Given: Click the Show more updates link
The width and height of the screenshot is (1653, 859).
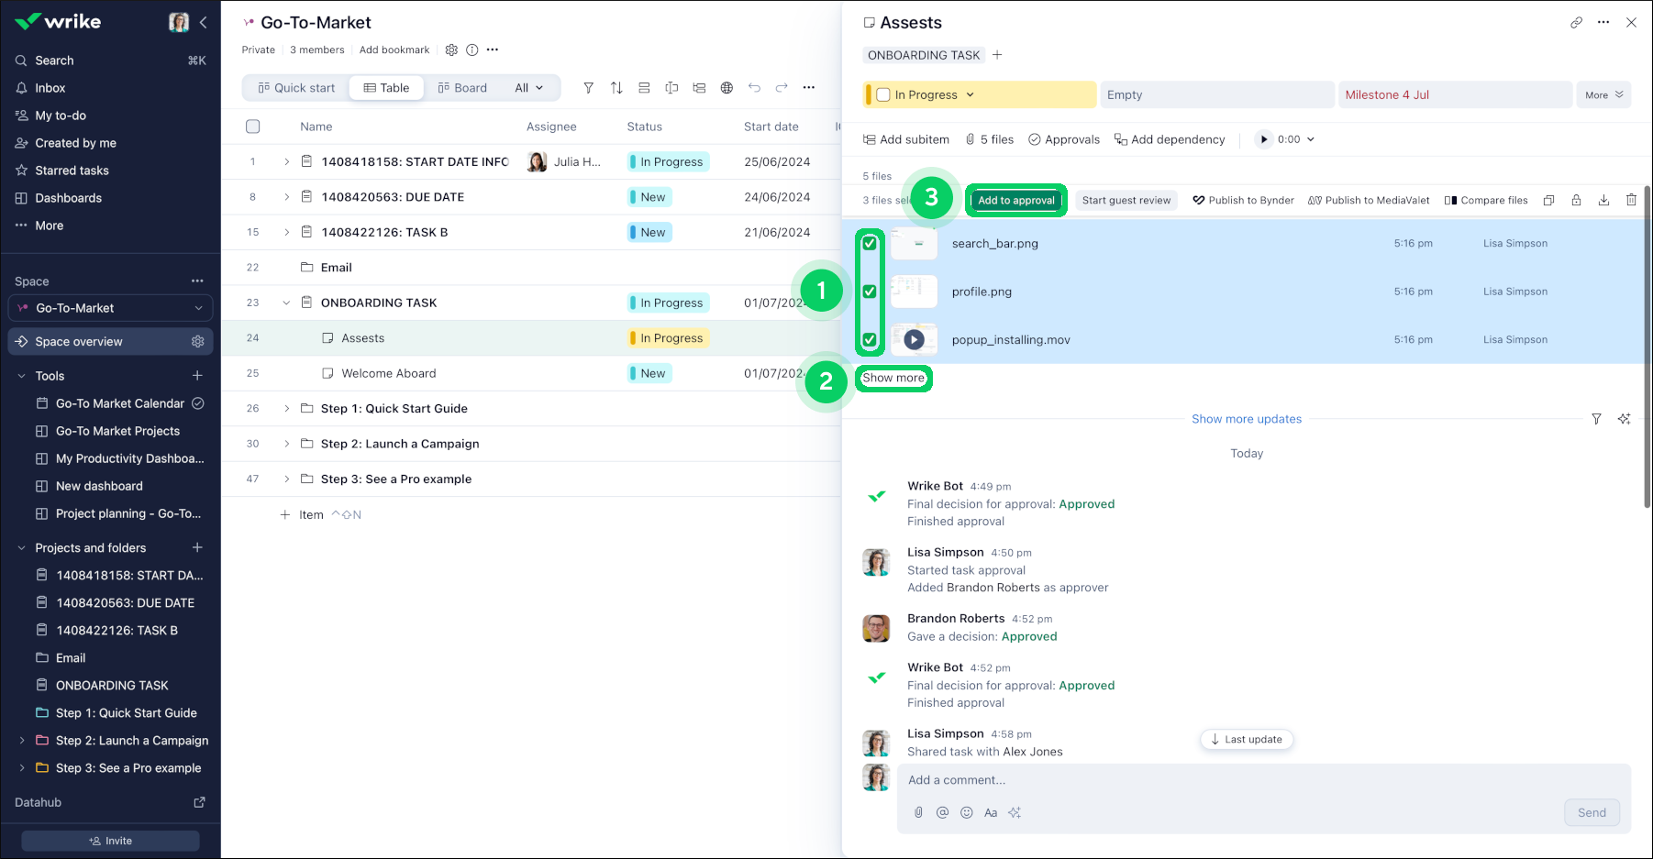Looking at the screenshot, I should pyautogui.click(x=1246, y=419).
